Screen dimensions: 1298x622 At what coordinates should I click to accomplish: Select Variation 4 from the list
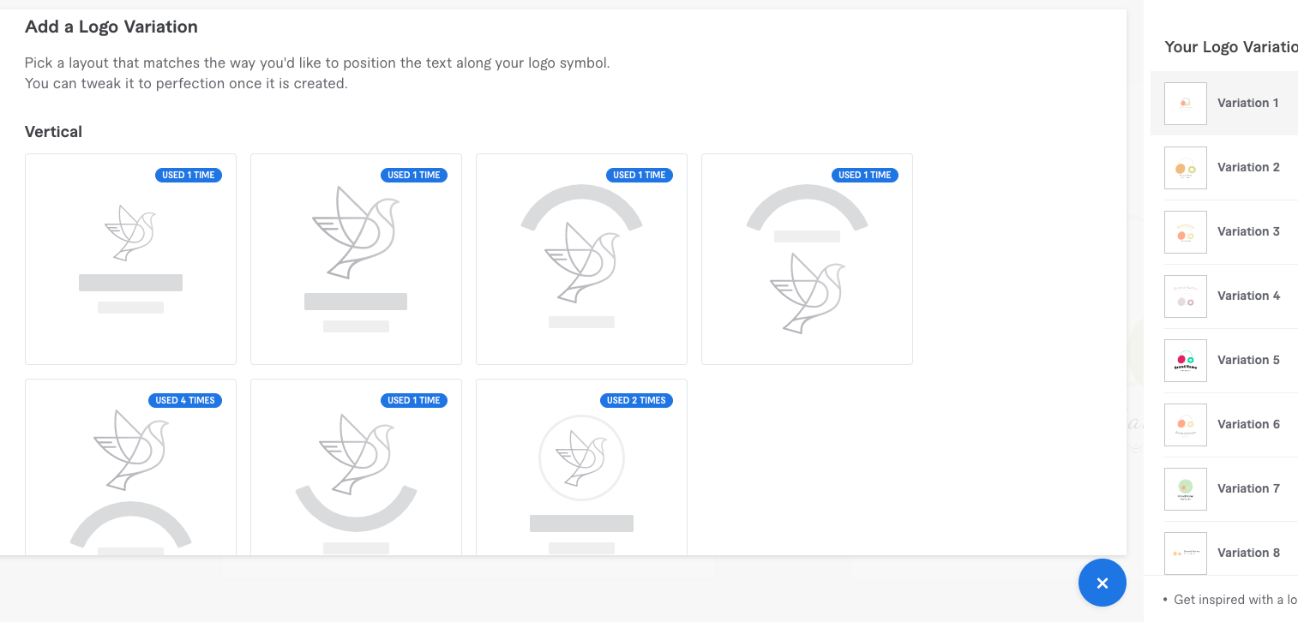pyautogui.click(x=1230, y=296)
